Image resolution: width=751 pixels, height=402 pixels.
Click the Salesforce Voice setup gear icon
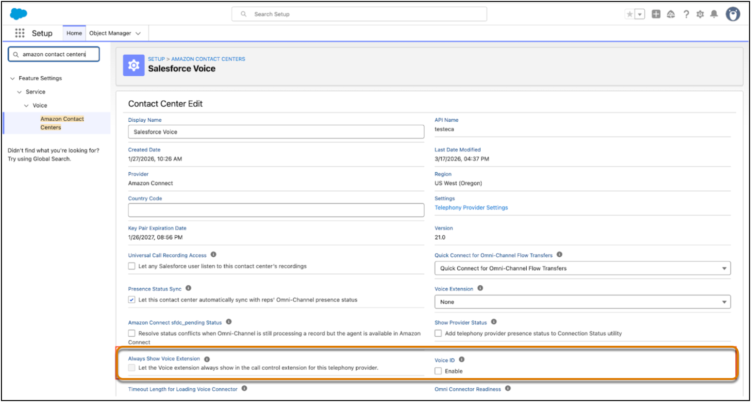tap(134, 65)
